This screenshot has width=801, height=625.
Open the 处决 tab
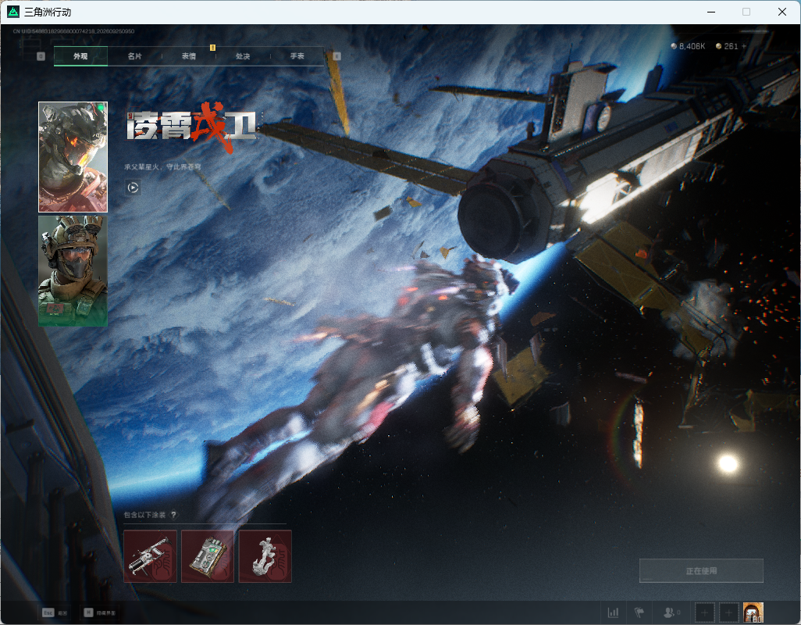243,56
